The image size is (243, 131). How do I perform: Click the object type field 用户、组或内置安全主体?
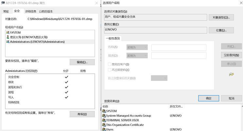[156, 17]
